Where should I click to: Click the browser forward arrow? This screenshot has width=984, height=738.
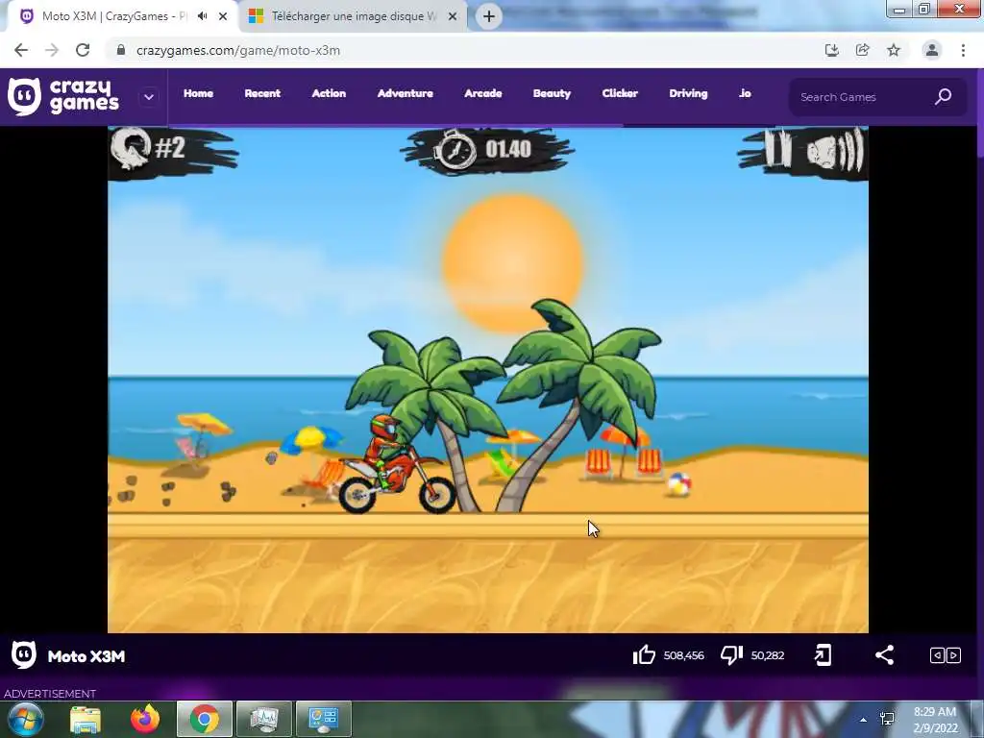pyautogui.click(x=52, y=50)
